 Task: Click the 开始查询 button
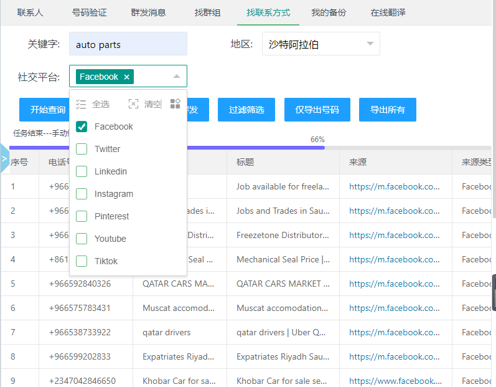pyautogui.click(x=44, y=110)
